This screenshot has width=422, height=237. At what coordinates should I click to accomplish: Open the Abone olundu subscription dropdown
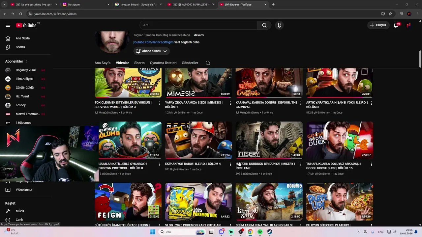click(x=152, y=51)
